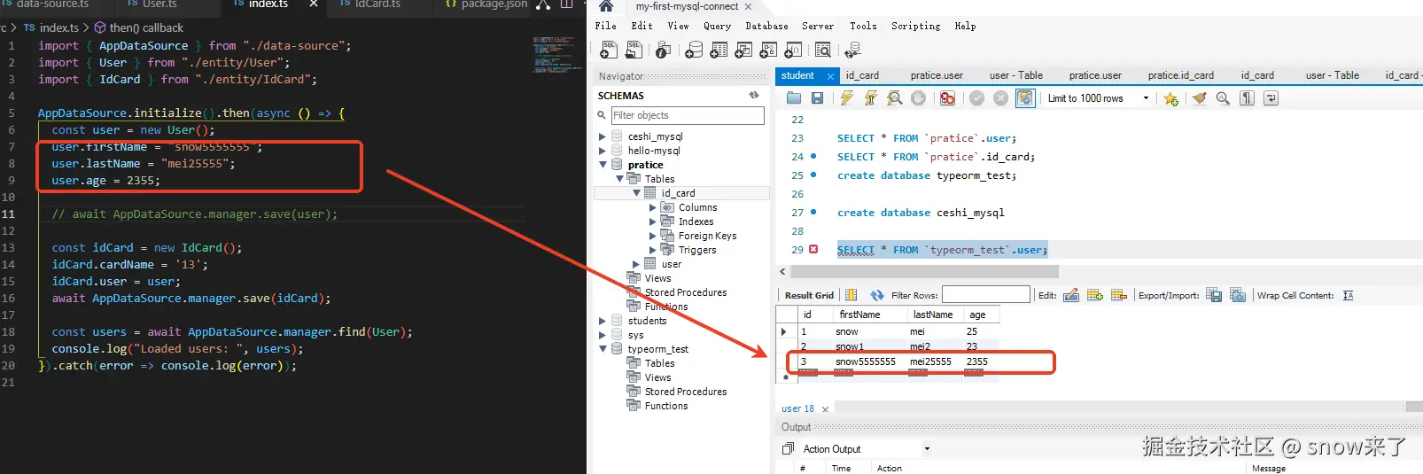This screenshot has height=474, width=1423.
Task: Open the schema inspector info icon
Action: click(663, 50)
